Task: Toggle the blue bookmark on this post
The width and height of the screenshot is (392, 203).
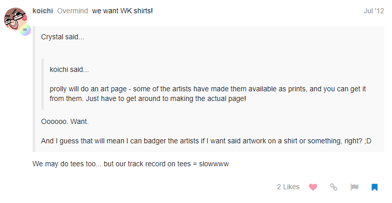Action: click(375, 187)
